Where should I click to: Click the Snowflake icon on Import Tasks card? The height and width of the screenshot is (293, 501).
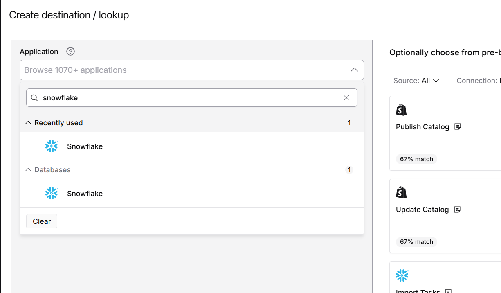402,275
